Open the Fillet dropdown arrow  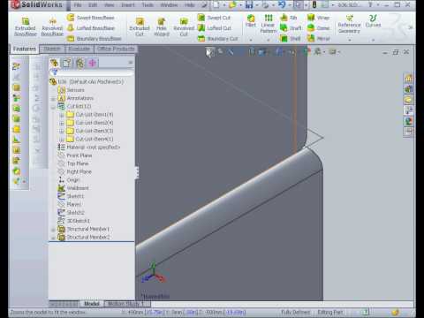point(251,40)
